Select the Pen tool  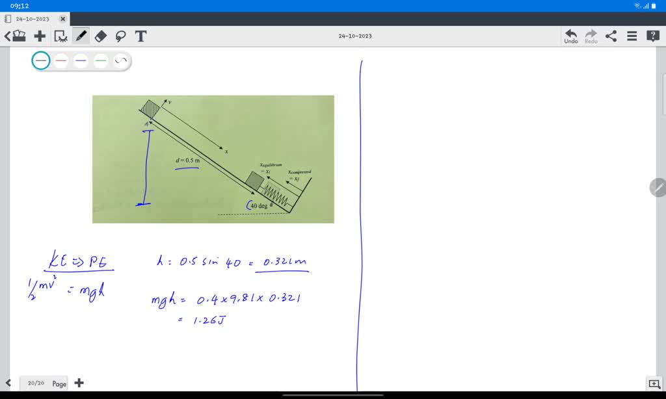[81, 36]
